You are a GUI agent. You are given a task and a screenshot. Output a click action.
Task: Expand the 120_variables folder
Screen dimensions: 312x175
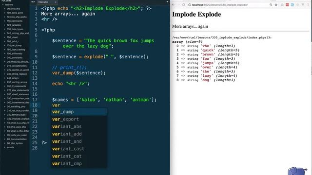click(x=4, y=25)
